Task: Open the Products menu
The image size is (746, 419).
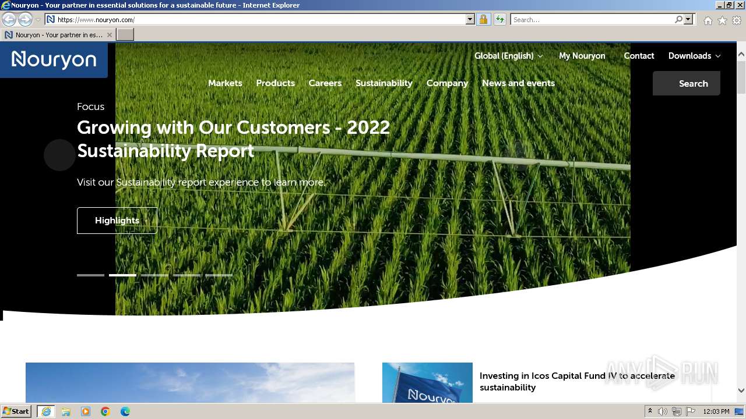Action: point(275,83)
